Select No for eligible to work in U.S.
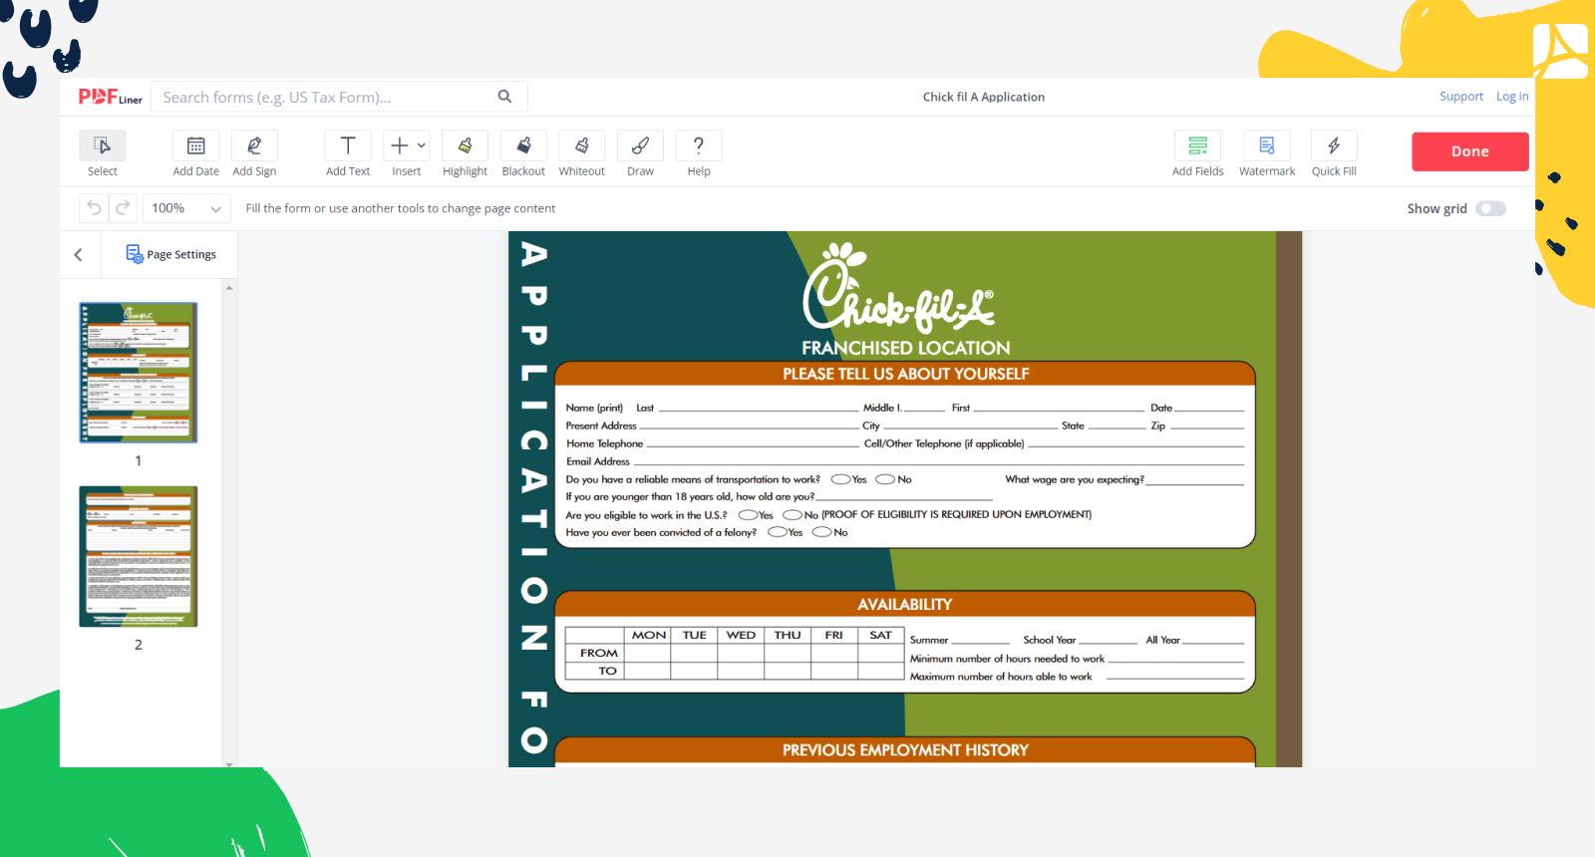The image size is (1595, 857). click(793, 515)
